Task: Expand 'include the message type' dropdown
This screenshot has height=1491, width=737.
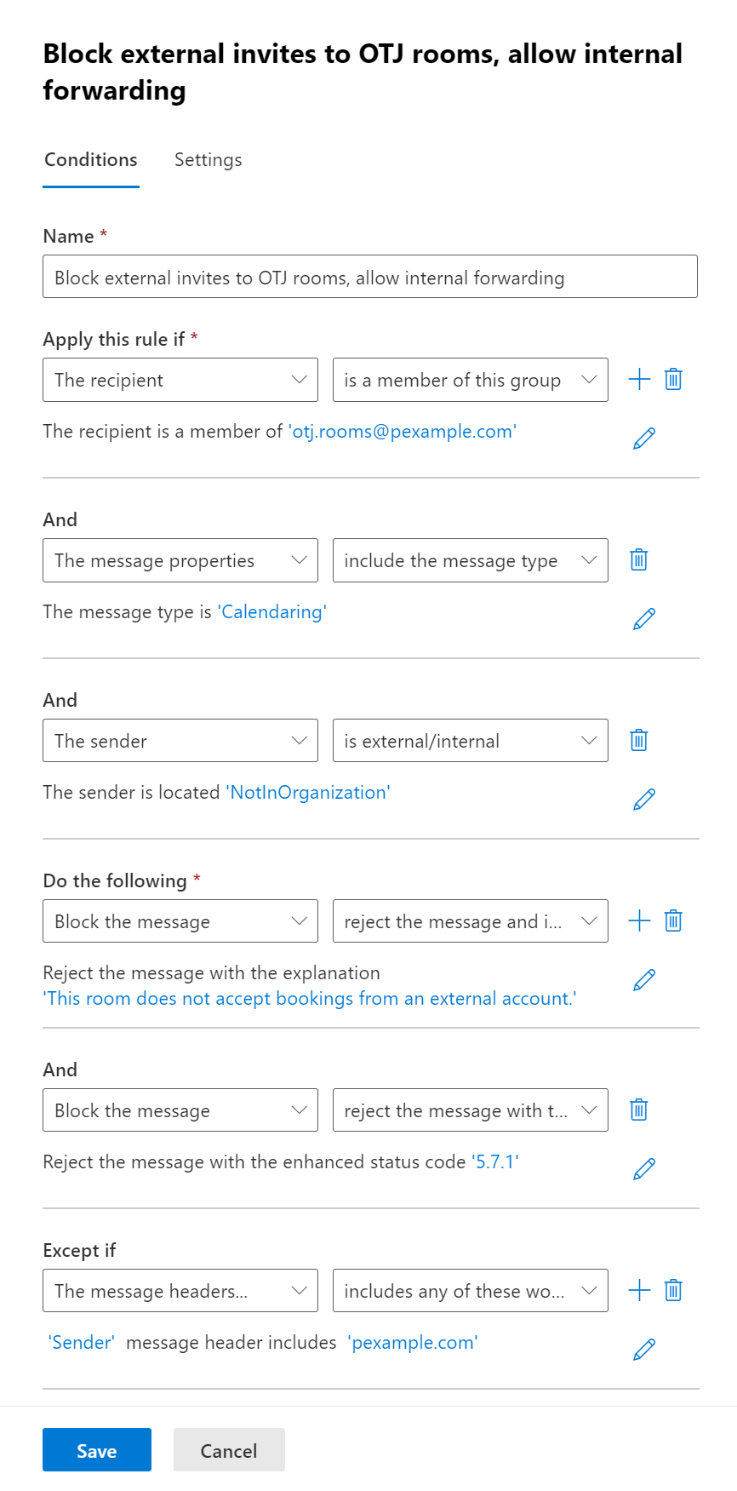Action: (470, 560)
